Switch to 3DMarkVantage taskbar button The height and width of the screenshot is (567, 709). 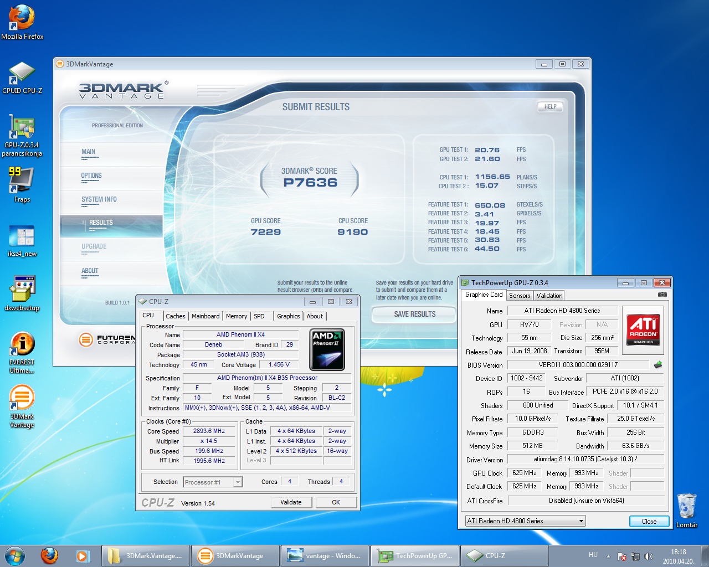pyautogui.click(x=235, y=556)
